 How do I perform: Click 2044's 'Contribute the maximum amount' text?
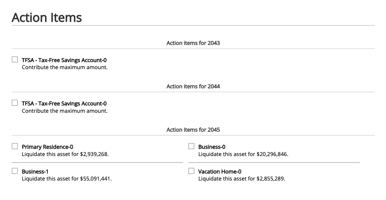click(x=65, y=111)
